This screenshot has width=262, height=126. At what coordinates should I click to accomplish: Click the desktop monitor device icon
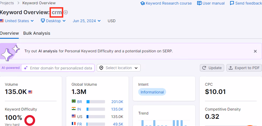(x=43, y=21)
